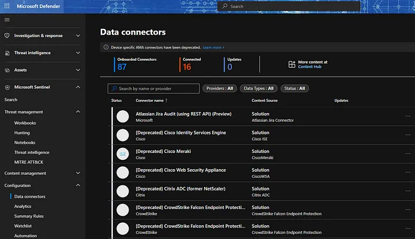The image size is (415, 239).
Task: Open Notebooks in the sidebar
Action: click(25, 143)
